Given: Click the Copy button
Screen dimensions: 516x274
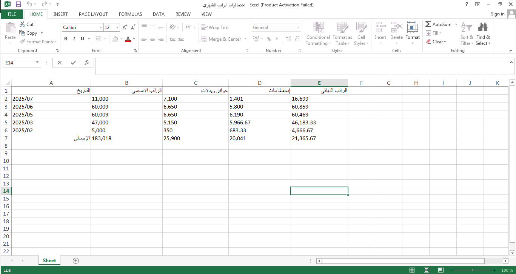Looking at the screenshot, I should [x=29, y=33].
